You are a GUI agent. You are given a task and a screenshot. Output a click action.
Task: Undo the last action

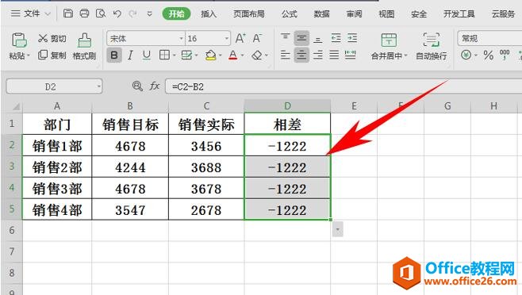117,13
